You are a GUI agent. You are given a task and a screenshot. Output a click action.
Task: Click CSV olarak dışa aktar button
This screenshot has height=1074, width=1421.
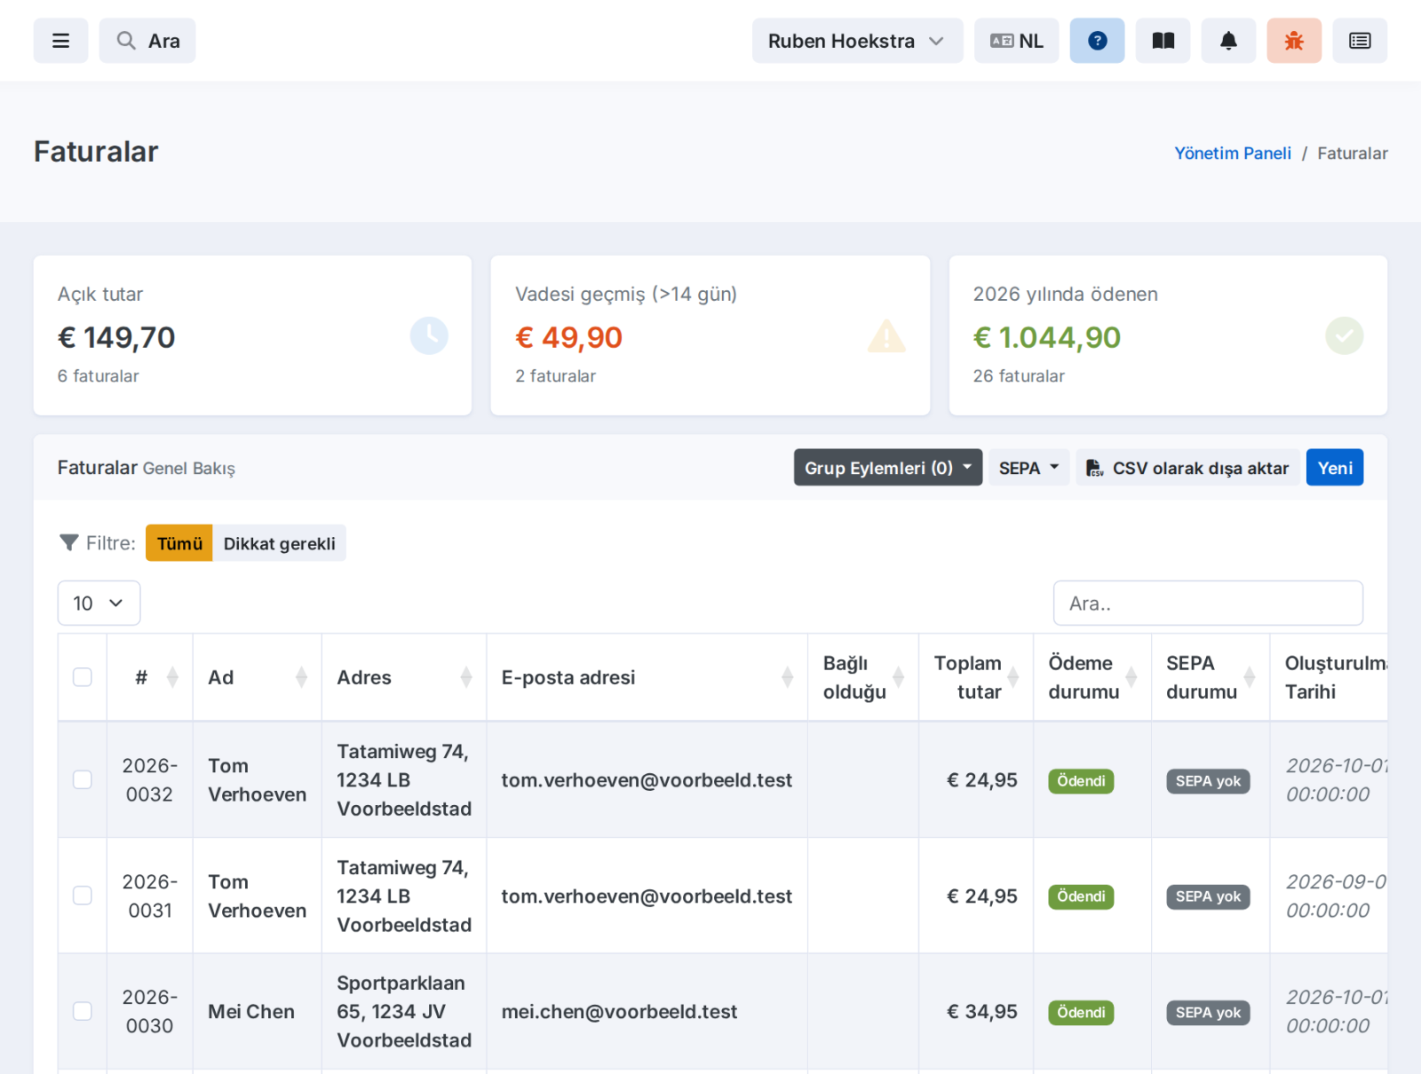[1187, 468]
